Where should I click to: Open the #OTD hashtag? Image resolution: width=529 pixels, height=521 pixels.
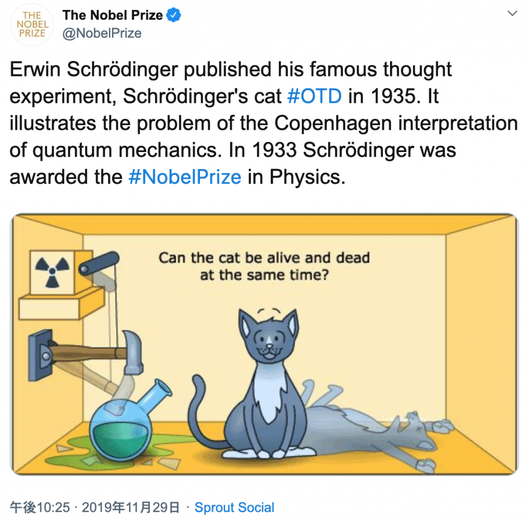click(314, 96)
